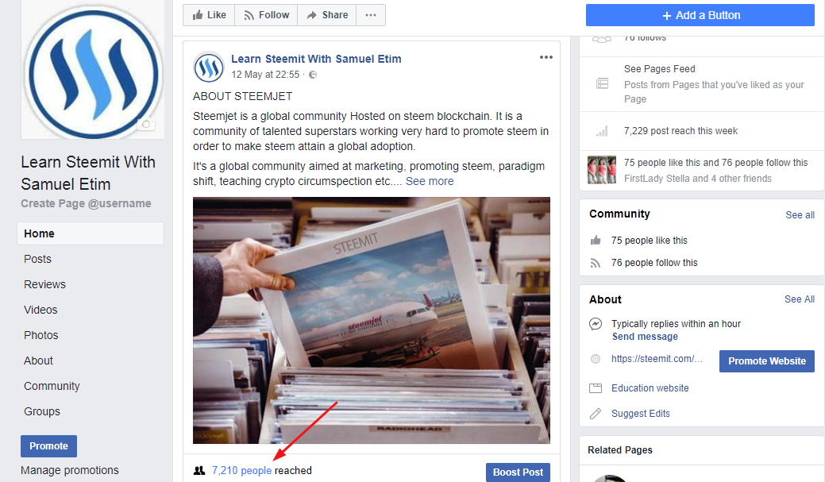Click the blue Promote button

coord(49,445)
